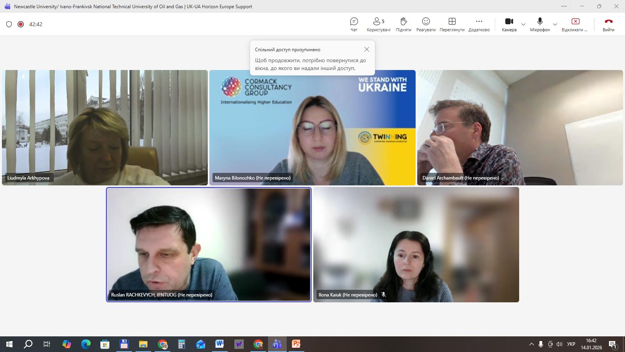Viewport: 625px width, 352px height.
Task: Open the title bar ellipsis menu
Action: click(564, 6)
